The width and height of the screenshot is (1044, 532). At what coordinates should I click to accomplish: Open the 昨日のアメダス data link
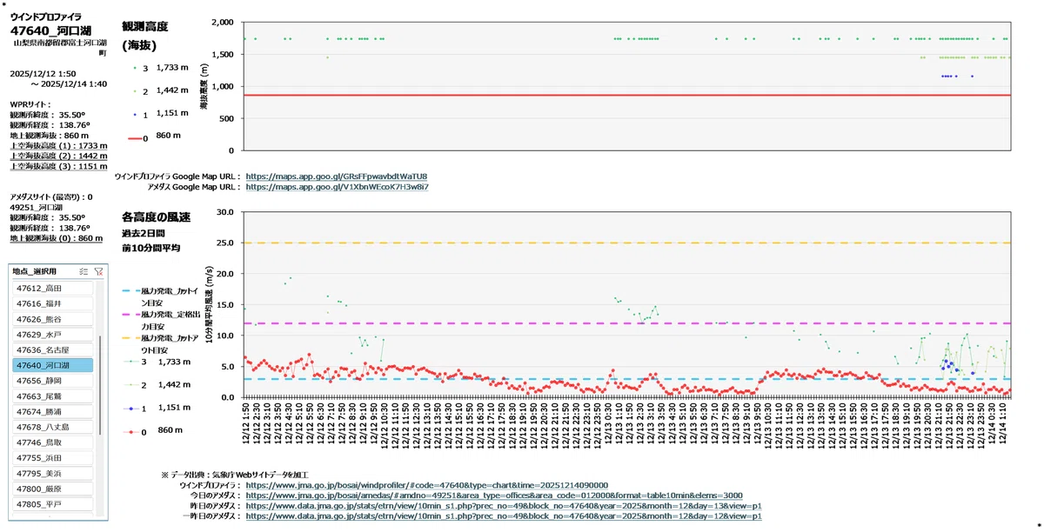tap(504, 506)
